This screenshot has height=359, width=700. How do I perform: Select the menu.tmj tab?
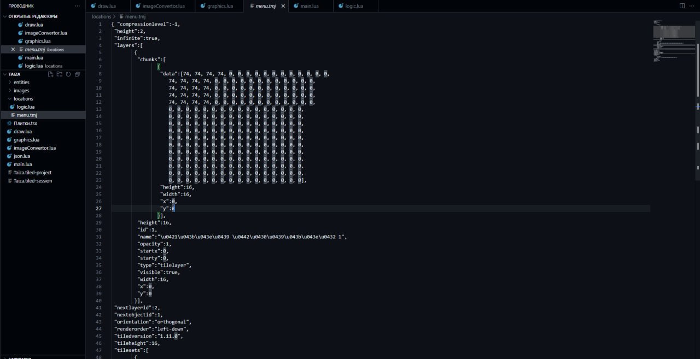click(x=265, y=6)
